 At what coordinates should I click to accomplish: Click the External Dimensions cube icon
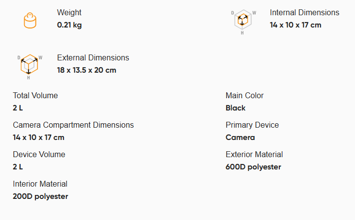coord(30,67)
